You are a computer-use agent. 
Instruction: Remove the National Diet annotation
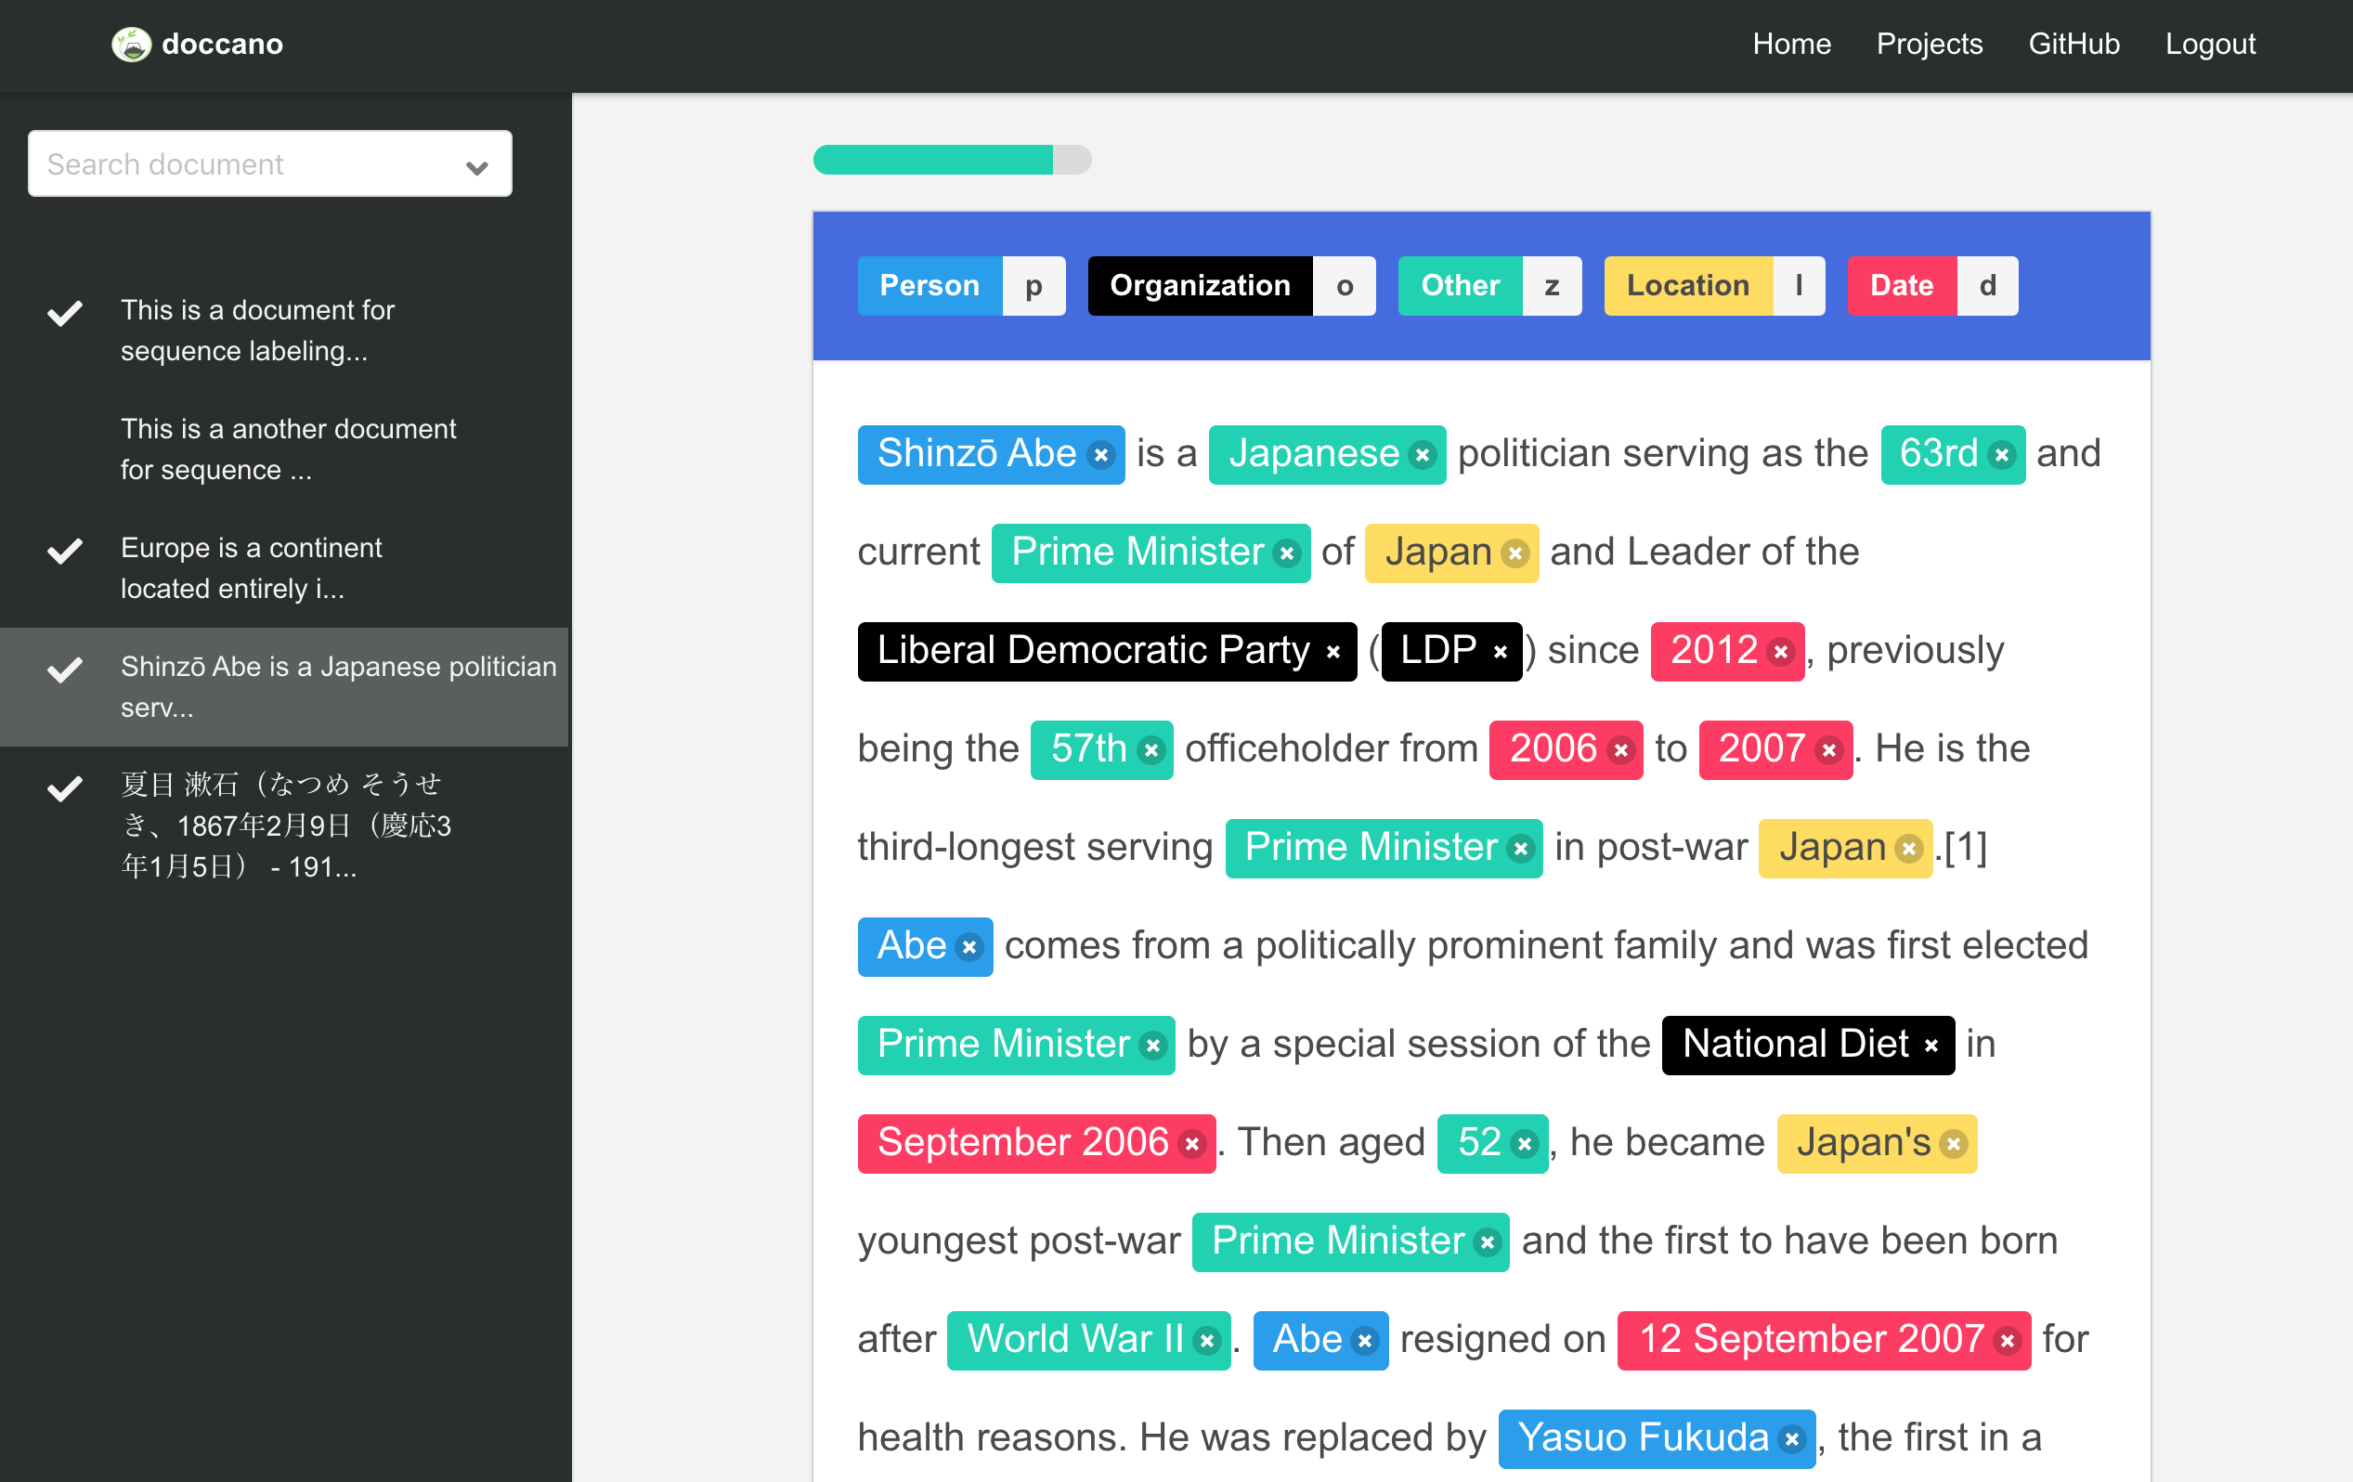pyautogui.click(x=1930, y=1046)
